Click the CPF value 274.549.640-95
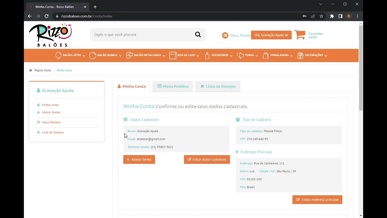 coord(257,139)
